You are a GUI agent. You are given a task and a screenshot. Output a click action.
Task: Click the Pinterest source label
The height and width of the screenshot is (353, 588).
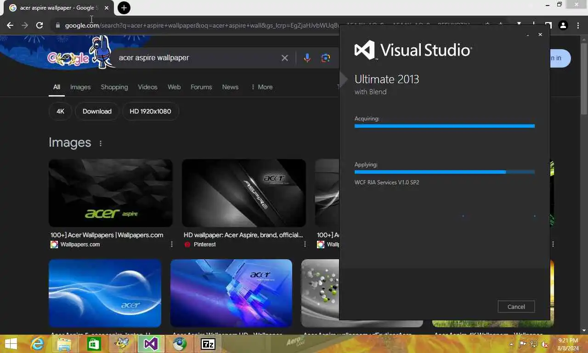tap(204, 245)
